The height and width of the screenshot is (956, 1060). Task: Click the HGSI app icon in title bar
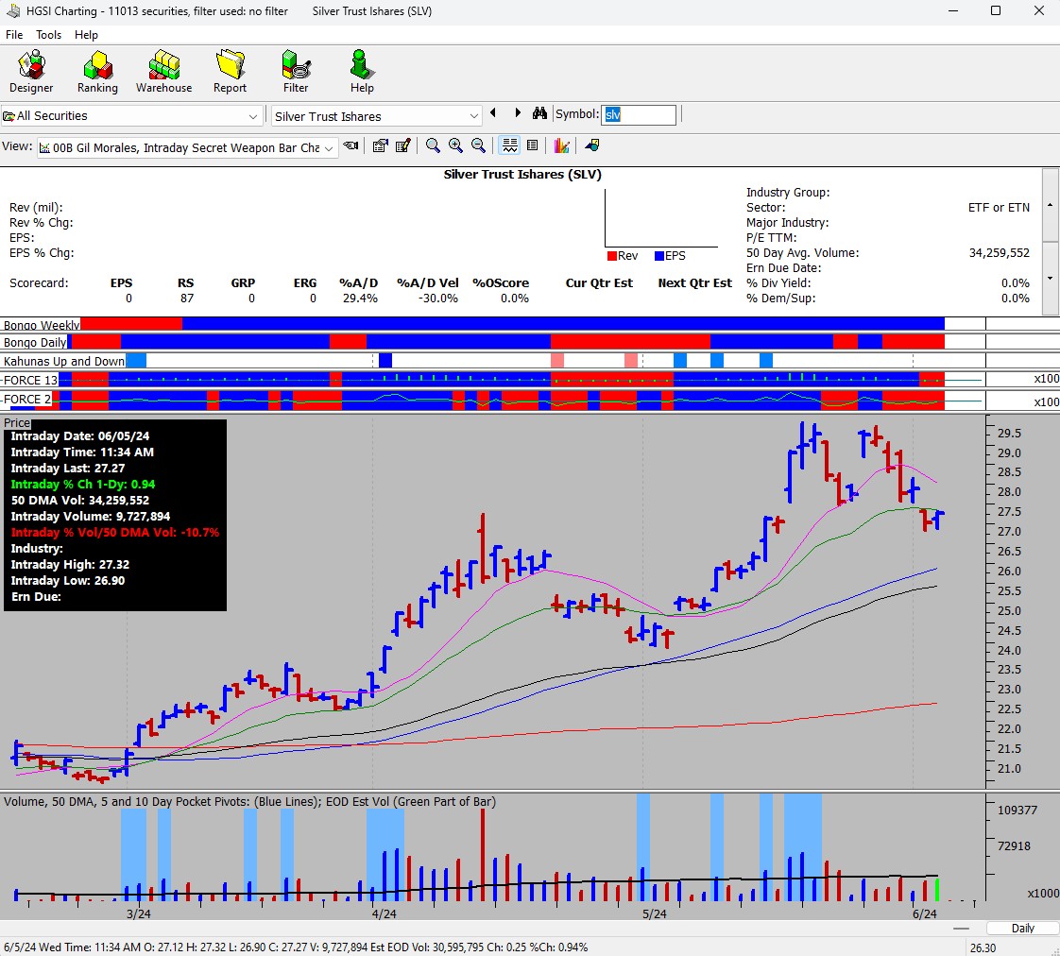click(x=12, y=10)
